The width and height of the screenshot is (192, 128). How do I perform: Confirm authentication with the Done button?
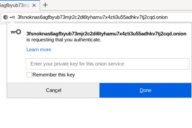click(145, 90)
